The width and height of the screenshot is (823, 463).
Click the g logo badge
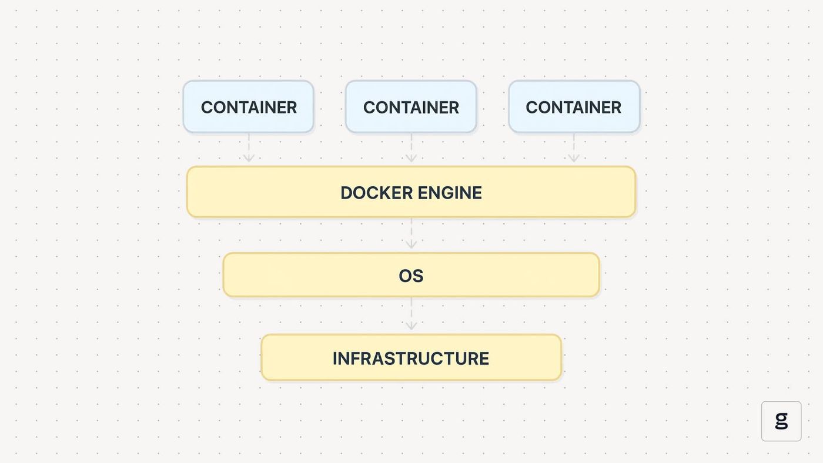[781, 421]
